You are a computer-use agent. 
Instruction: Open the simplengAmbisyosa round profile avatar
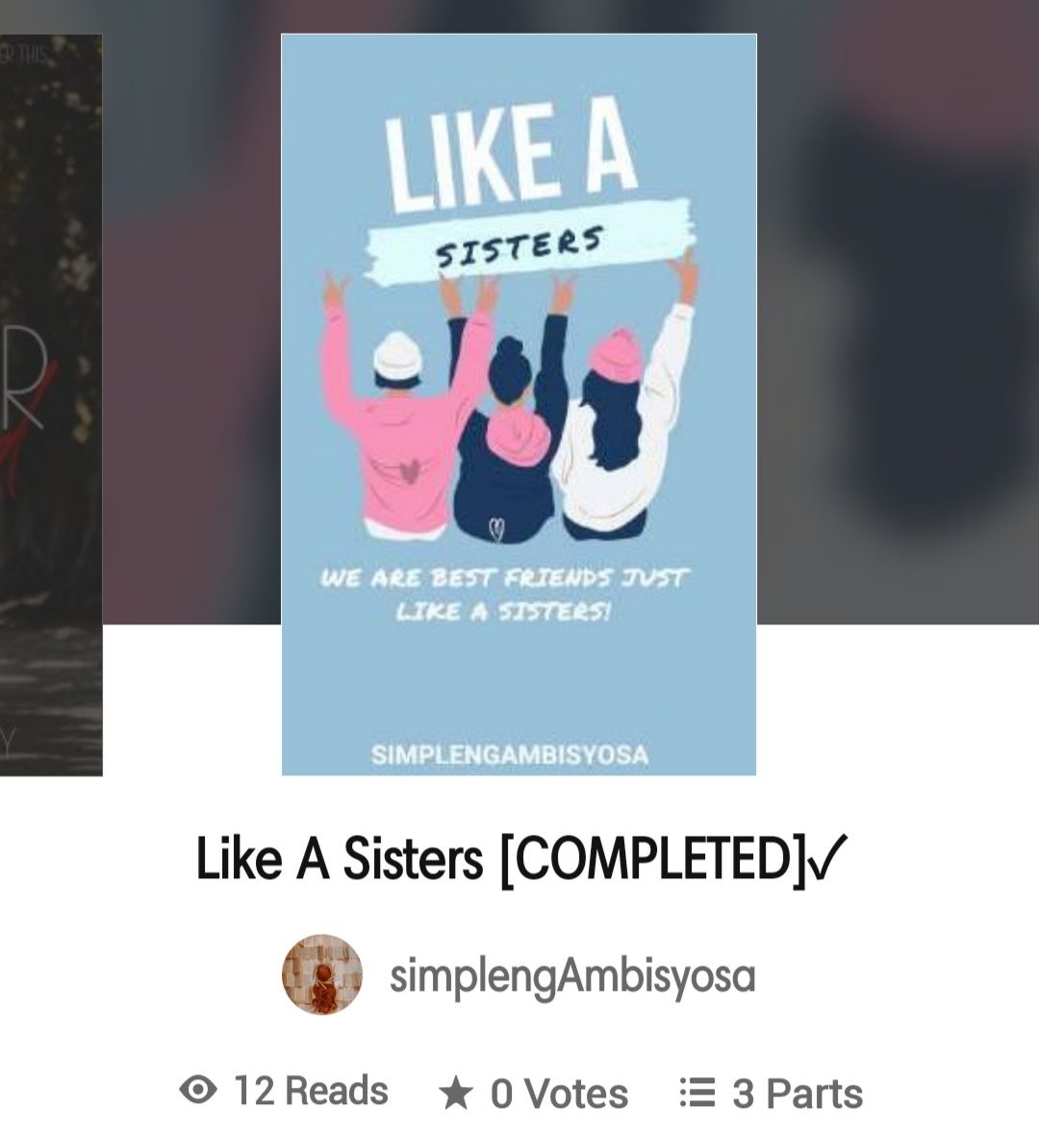tap(322, 973)
